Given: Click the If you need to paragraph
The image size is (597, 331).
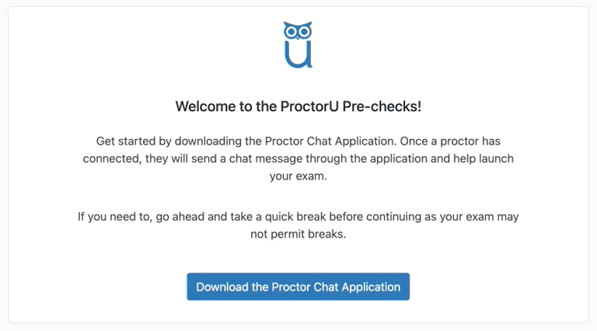Looking at the screenshot, I should pos(298,225).
